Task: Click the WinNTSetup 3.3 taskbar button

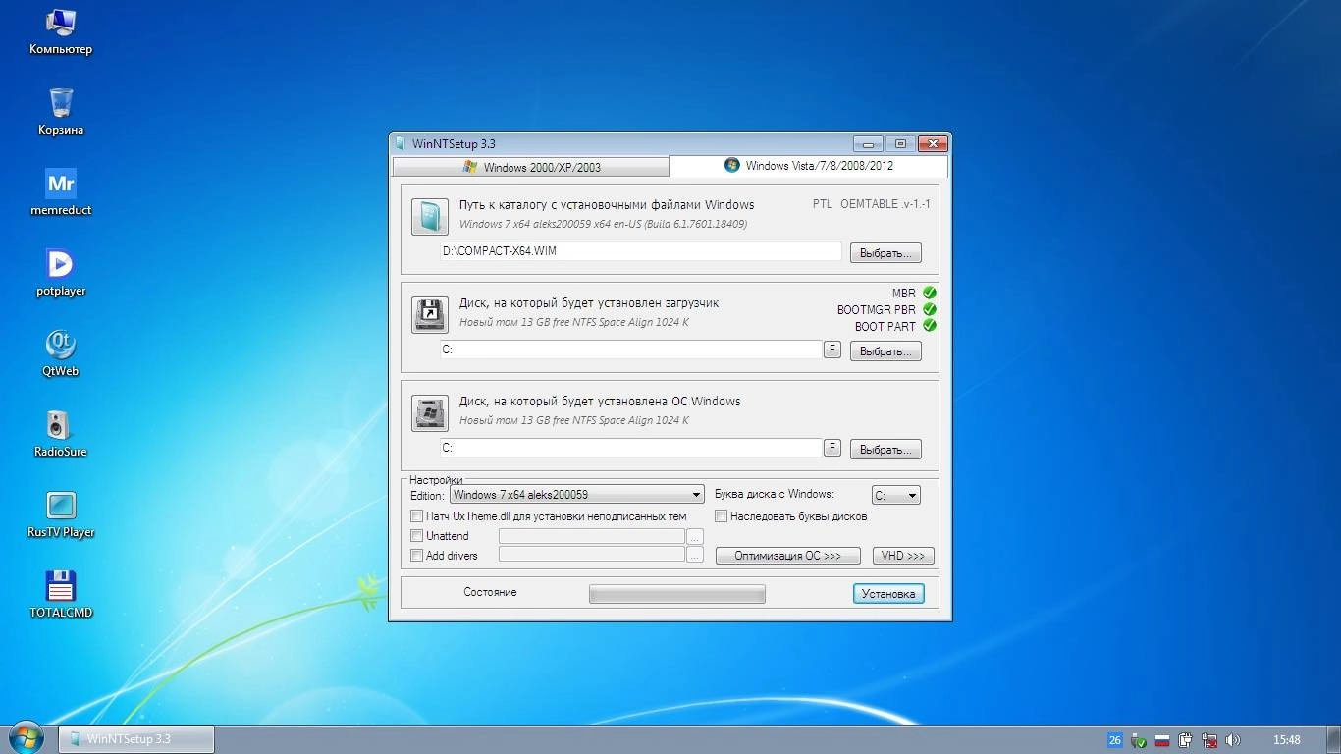Action: [x=136, y=739]
